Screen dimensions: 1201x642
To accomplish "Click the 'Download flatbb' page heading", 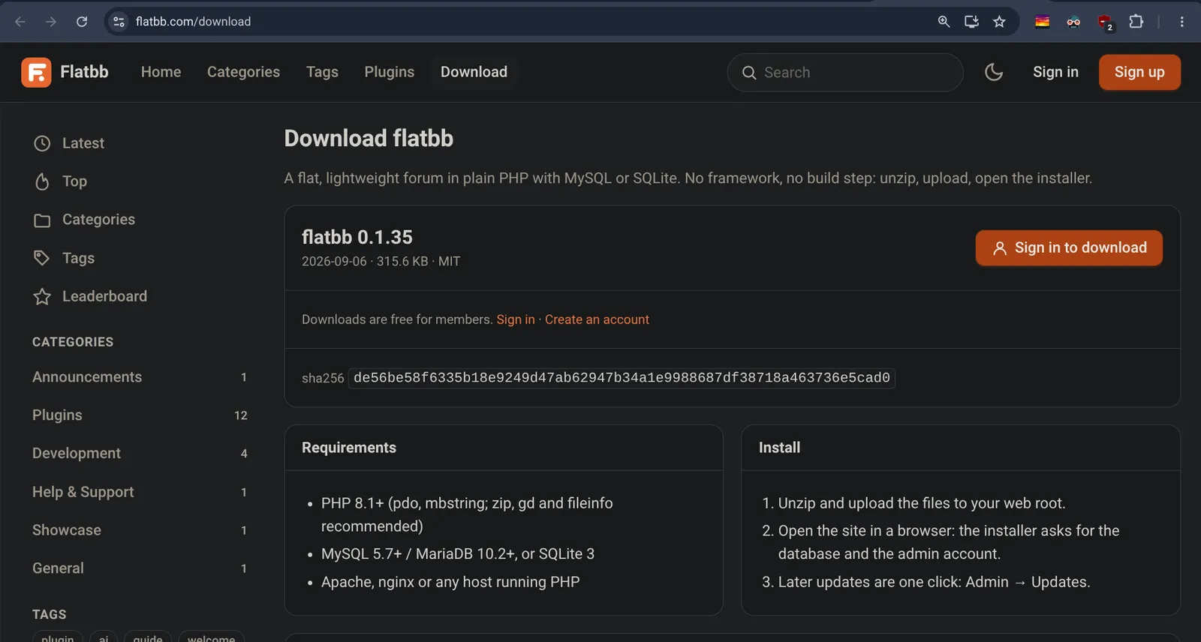I will 369,138.
